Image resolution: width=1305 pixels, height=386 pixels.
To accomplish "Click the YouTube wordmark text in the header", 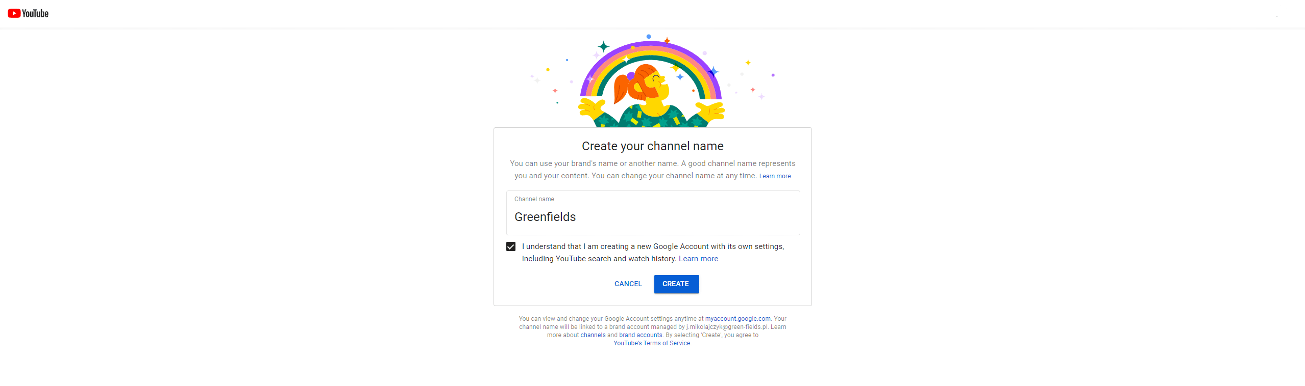I will (35, 13).
